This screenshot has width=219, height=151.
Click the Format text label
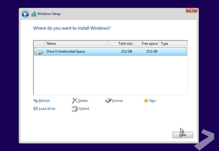tap(117, 101)
